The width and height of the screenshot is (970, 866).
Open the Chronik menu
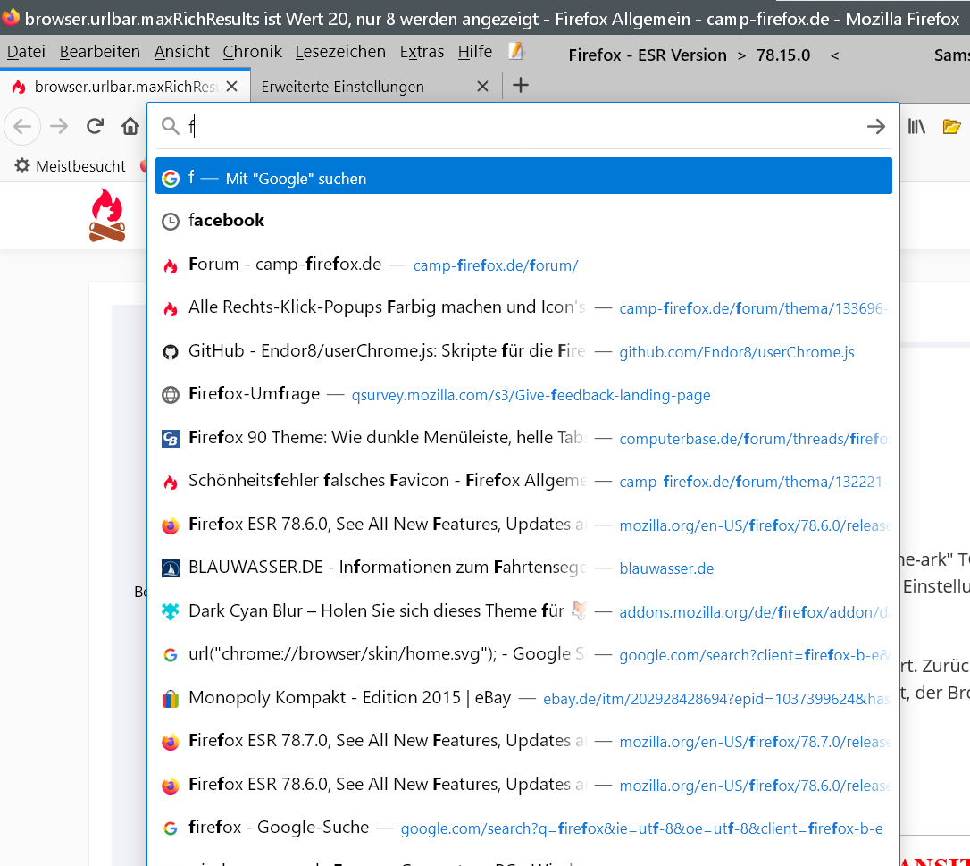[x=253, y=52]
